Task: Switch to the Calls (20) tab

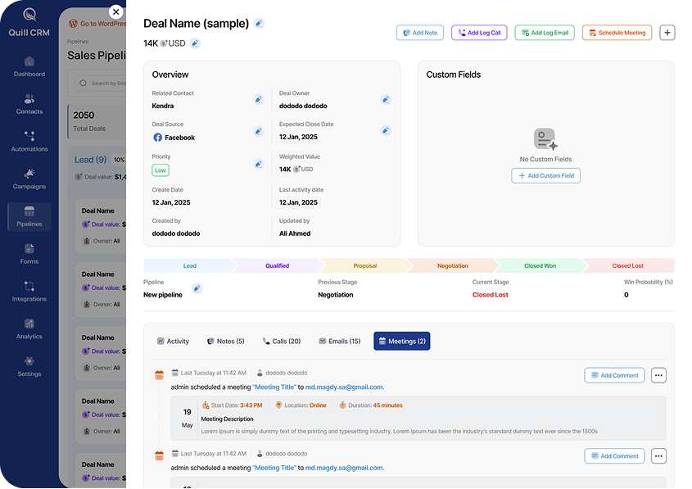Action: [281, 341]
